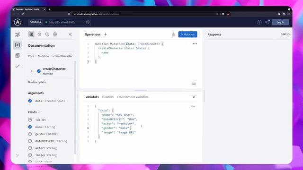Open the explorer settings gear icon

pos(55,34)
